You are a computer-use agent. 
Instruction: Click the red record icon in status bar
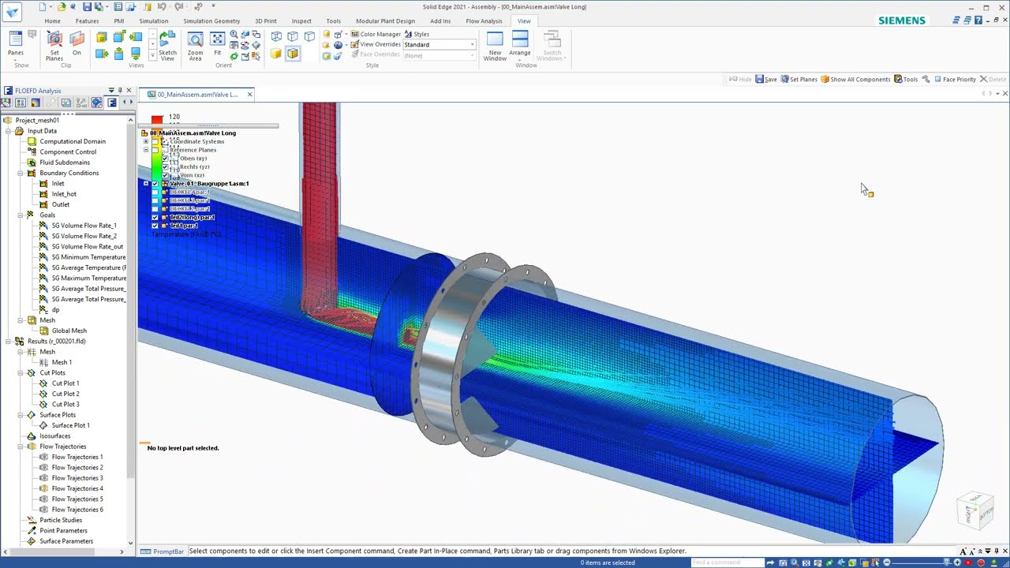click(x=981, y=562)
